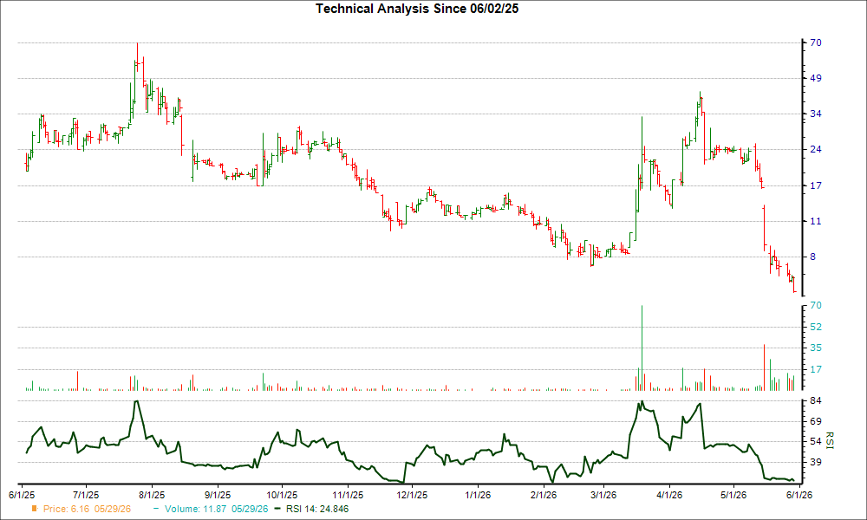Click the 54 label on the RSI axis
Screen dimensions: 867x520
816,441
